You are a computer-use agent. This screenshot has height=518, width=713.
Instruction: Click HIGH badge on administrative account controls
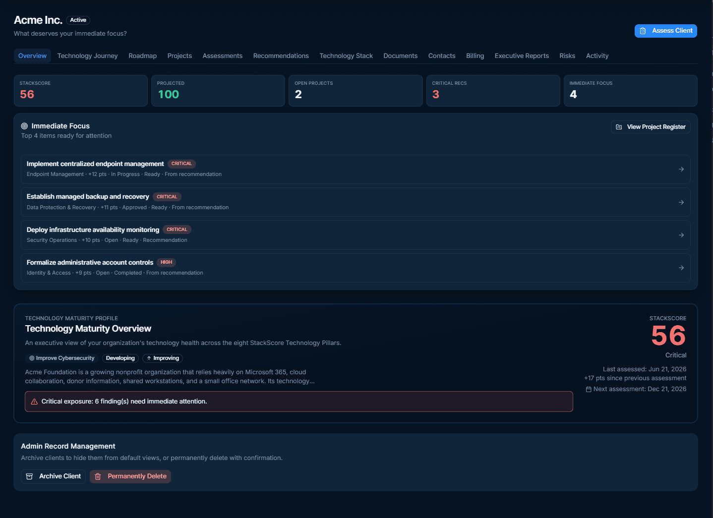tap(166, 262)
